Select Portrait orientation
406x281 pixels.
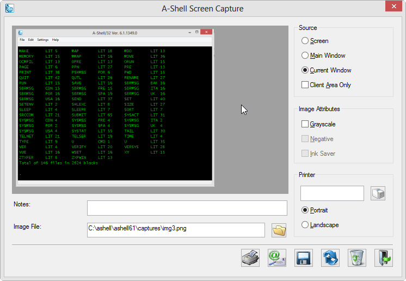click(x=305, y=210)
